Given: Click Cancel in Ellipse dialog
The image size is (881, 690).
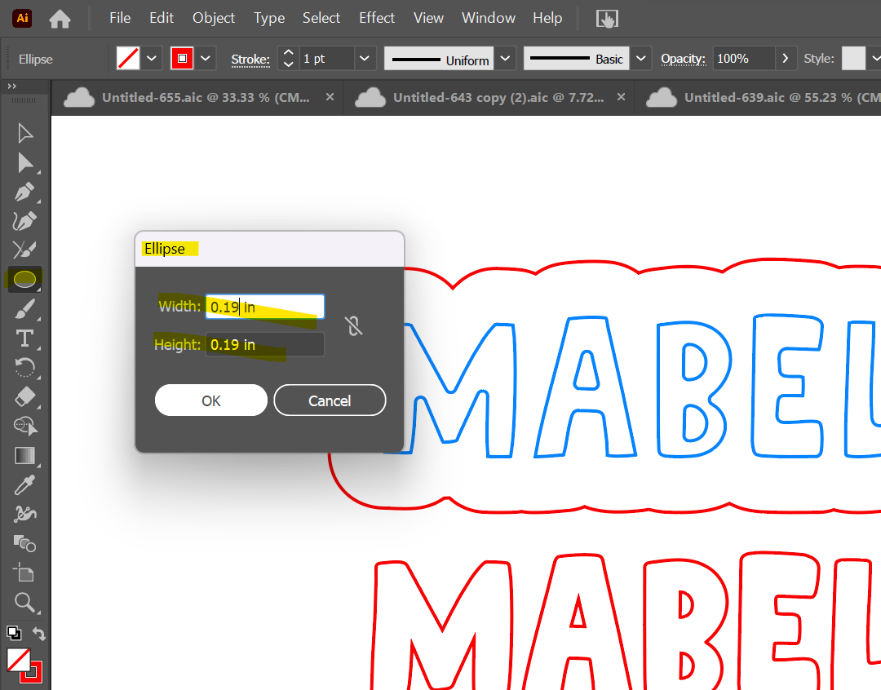Looking at the screenshot, I should pos(330,400).
